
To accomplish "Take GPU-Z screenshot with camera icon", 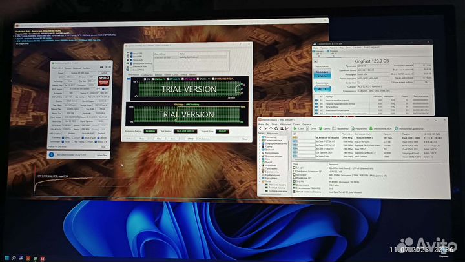I will point(102,67).
